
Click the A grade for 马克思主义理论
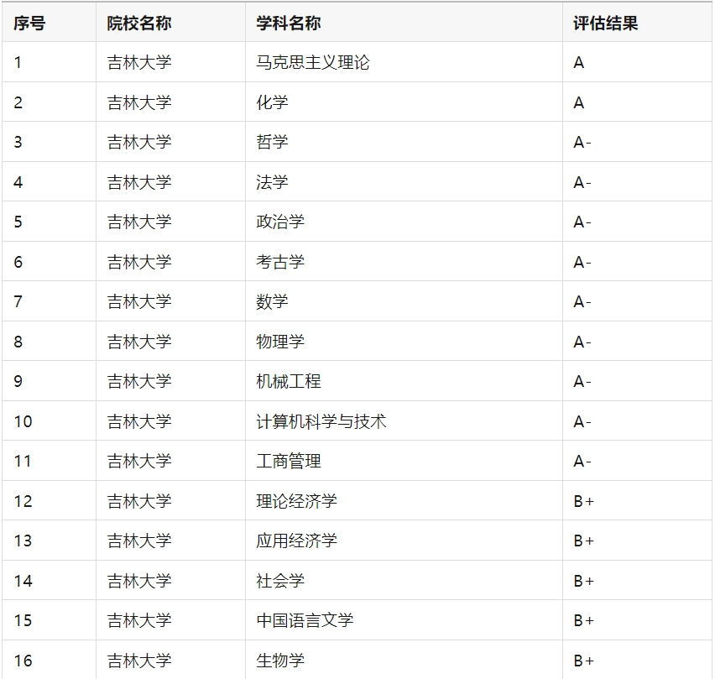579,62
